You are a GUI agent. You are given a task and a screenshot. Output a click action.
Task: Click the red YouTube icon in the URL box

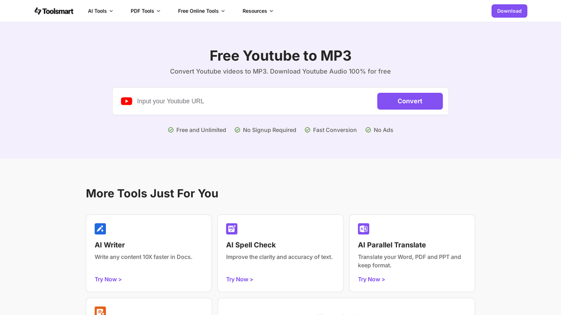tap(126, 102)
